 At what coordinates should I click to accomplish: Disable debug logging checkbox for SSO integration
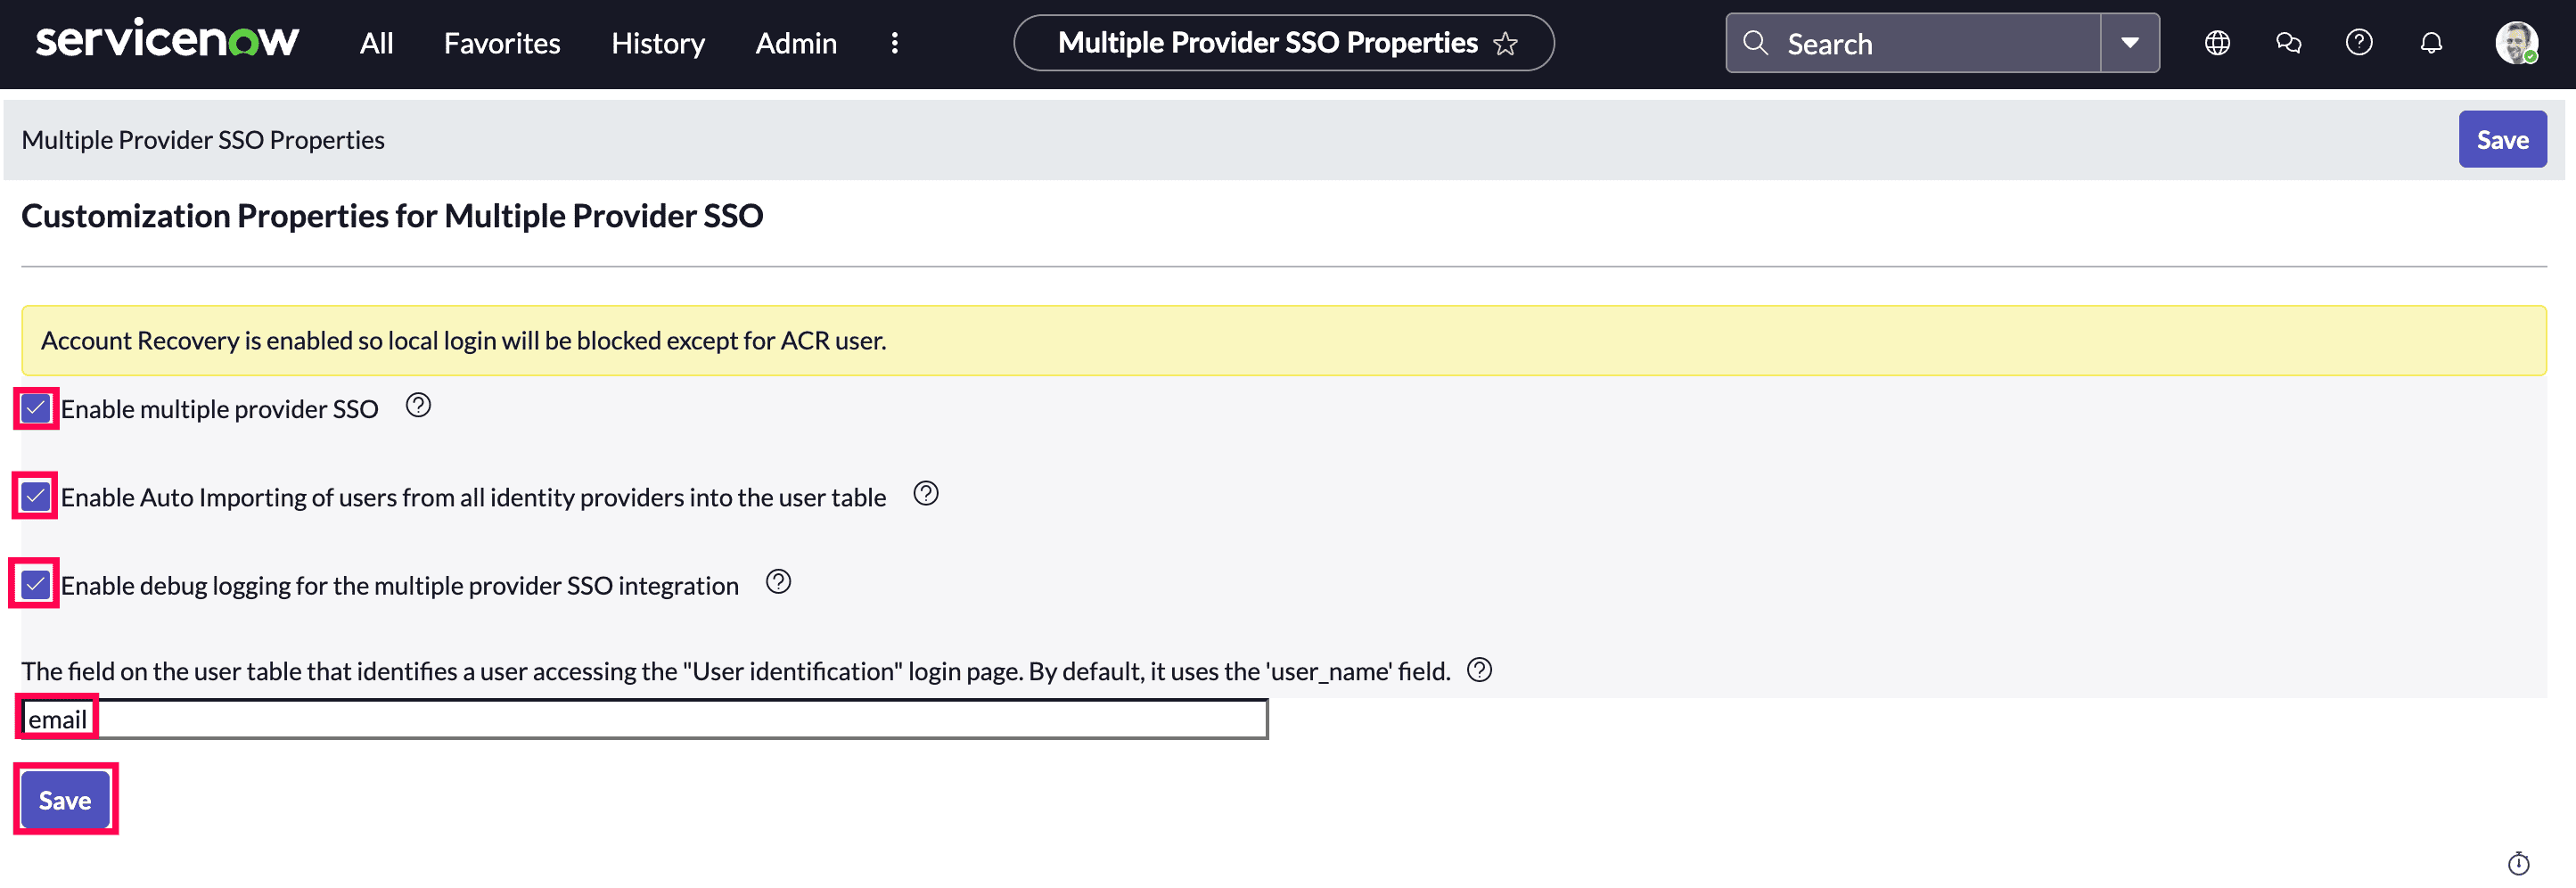36,585
